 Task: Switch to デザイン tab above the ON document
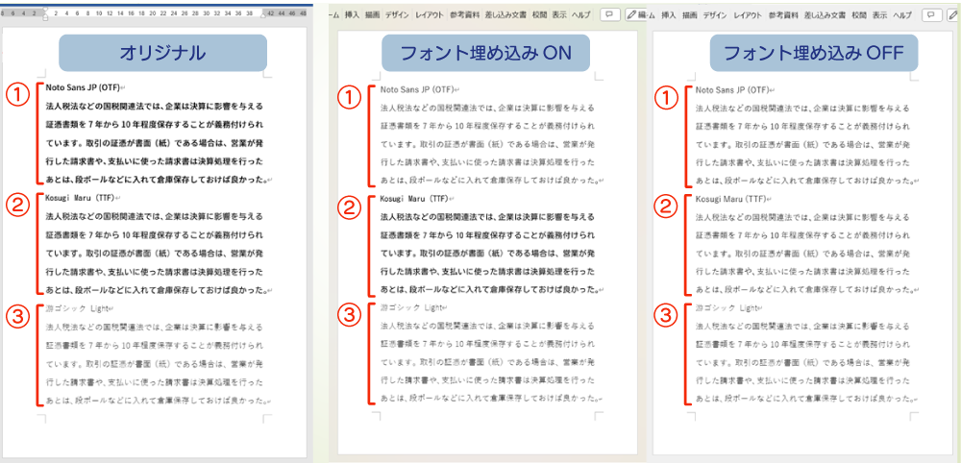(x=396, y=15)
